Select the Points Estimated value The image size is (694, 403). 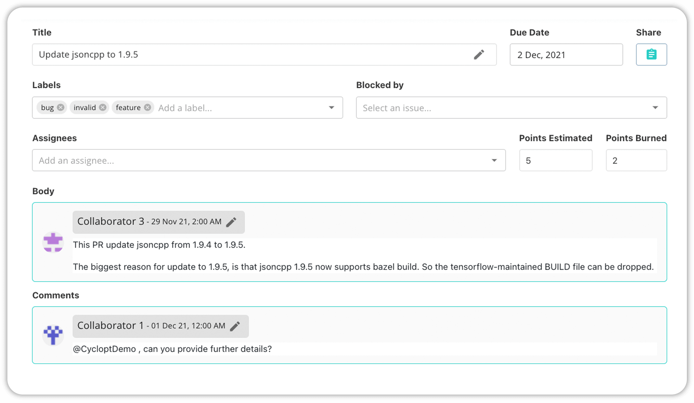[x=555, y=160]
